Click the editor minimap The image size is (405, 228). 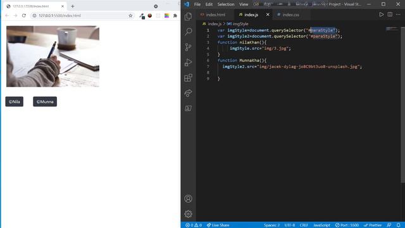pyautogui.click(x=392, y=28)
